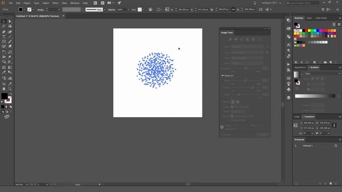Select the Paintbrush tool
This screenshot has width=342, height=192.
coord(10,42)
